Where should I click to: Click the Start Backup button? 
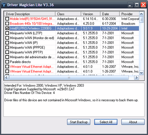[x=79, y=122]
